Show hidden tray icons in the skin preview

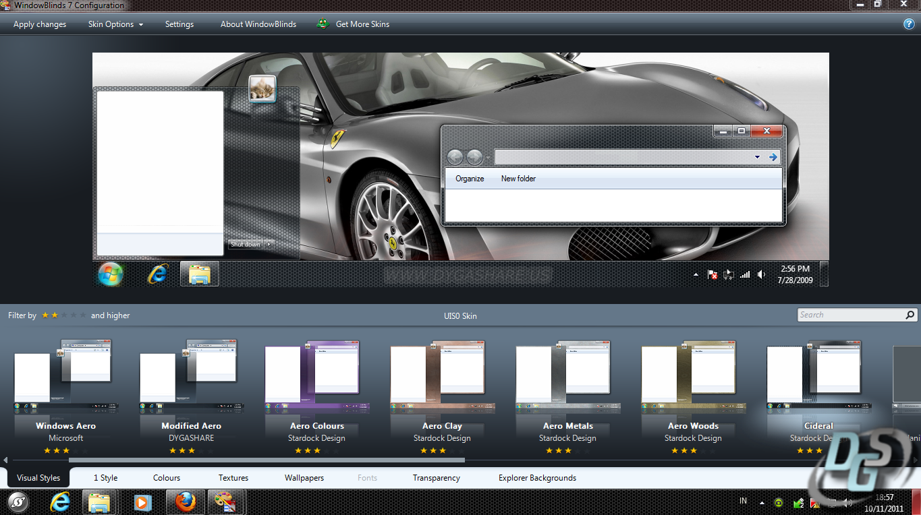(x=696, y=274)
